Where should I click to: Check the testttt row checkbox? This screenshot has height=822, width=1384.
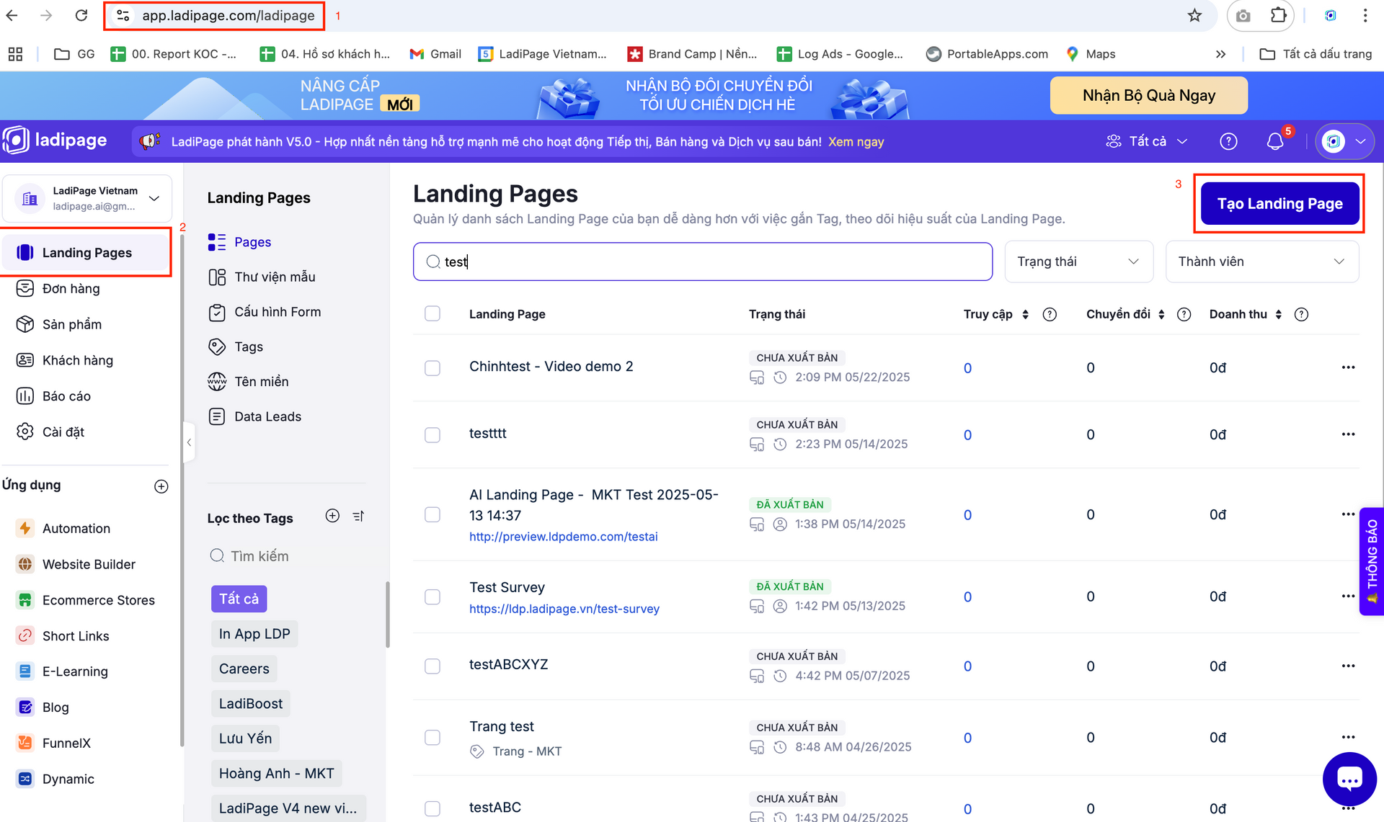point(432,435)
